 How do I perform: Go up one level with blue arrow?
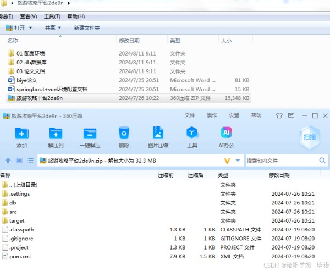pyautogui.click(x=8, y=161)
